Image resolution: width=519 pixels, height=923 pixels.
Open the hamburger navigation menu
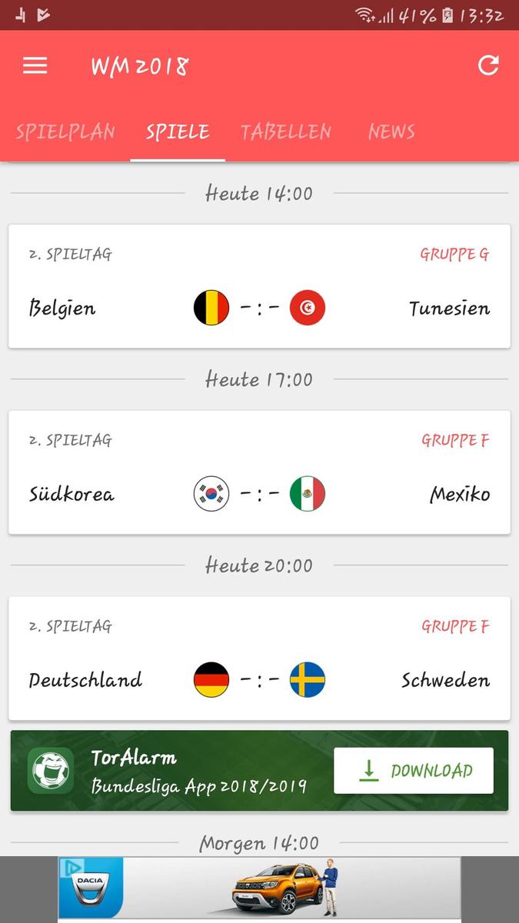pyautogui.click(x=35, y=66)
